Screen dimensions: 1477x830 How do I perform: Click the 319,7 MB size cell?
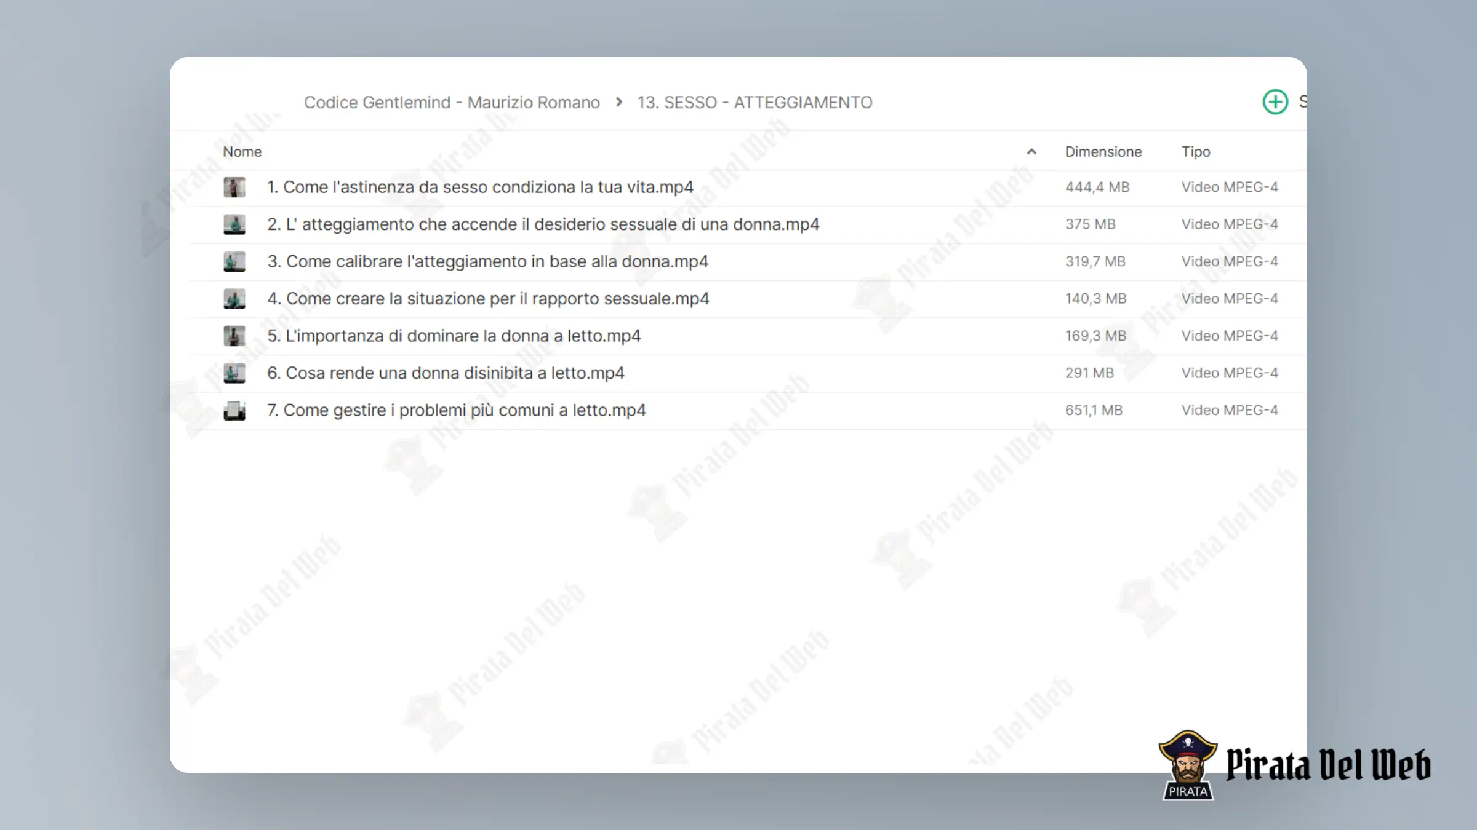point(1095,261)
